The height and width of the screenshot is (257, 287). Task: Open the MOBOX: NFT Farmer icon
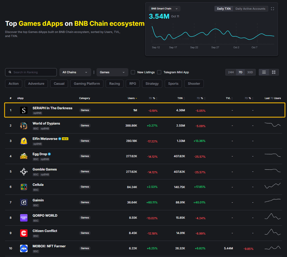[24, 248]
